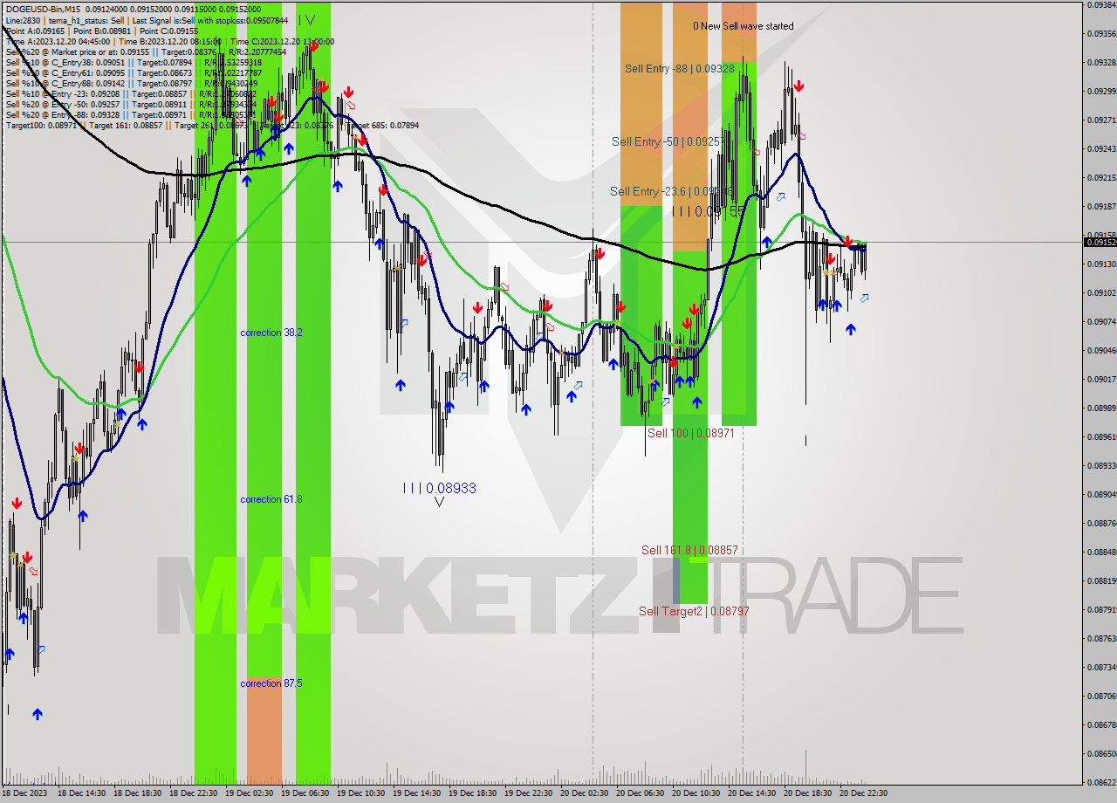Image resolution: width=1117 pixels, height=803 pixels.
Task: Click the 'correction 38.2' label
Action: coord(271,333)
